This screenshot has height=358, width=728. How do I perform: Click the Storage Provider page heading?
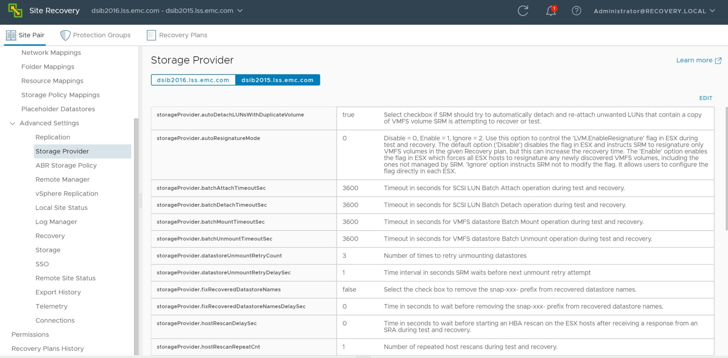[x=192, y=60]
